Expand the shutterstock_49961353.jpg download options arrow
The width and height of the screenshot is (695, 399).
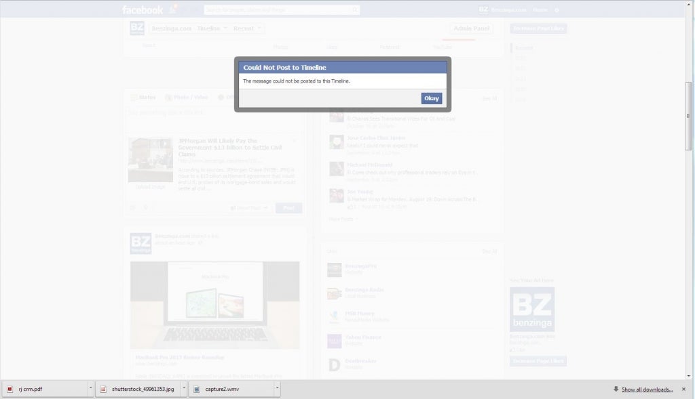pyautogui.click(x=183, y=388)
